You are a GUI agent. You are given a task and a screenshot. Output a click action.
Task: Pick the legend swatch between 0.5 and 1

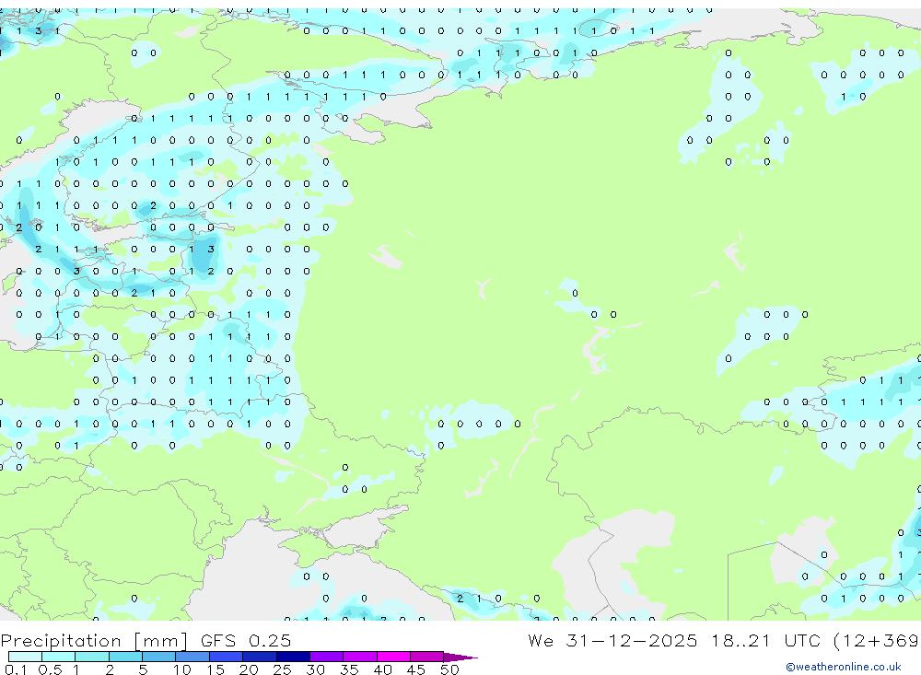(58, 657)
